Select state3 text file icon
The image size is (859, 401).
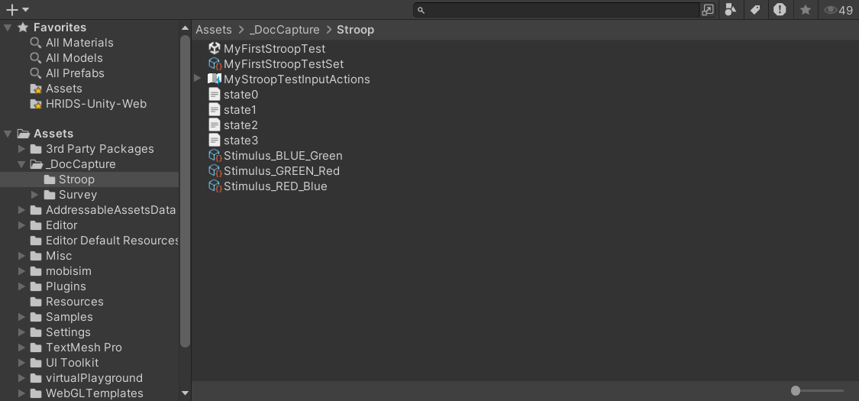coord(215,141)
